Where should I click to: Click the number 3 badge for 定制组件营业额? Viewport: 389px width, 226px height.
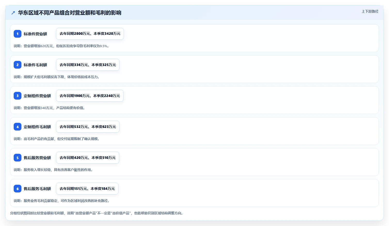(x=18, y=96)
